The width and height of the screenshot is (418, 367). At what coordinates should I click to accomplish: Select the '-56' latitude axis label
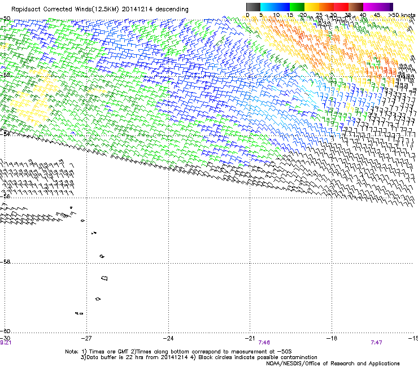coord(5,196)
